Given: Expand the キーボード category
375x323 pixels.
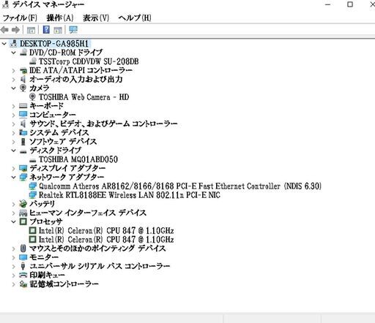Looking at the screenshot, I should point(14,106).
